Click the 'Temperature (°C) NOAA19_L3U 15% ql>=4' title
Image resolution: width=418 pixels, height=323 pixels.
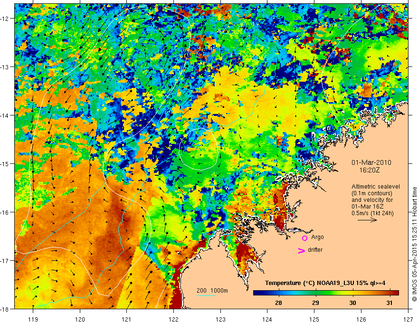pyautogui.click(x=325, y=283)
